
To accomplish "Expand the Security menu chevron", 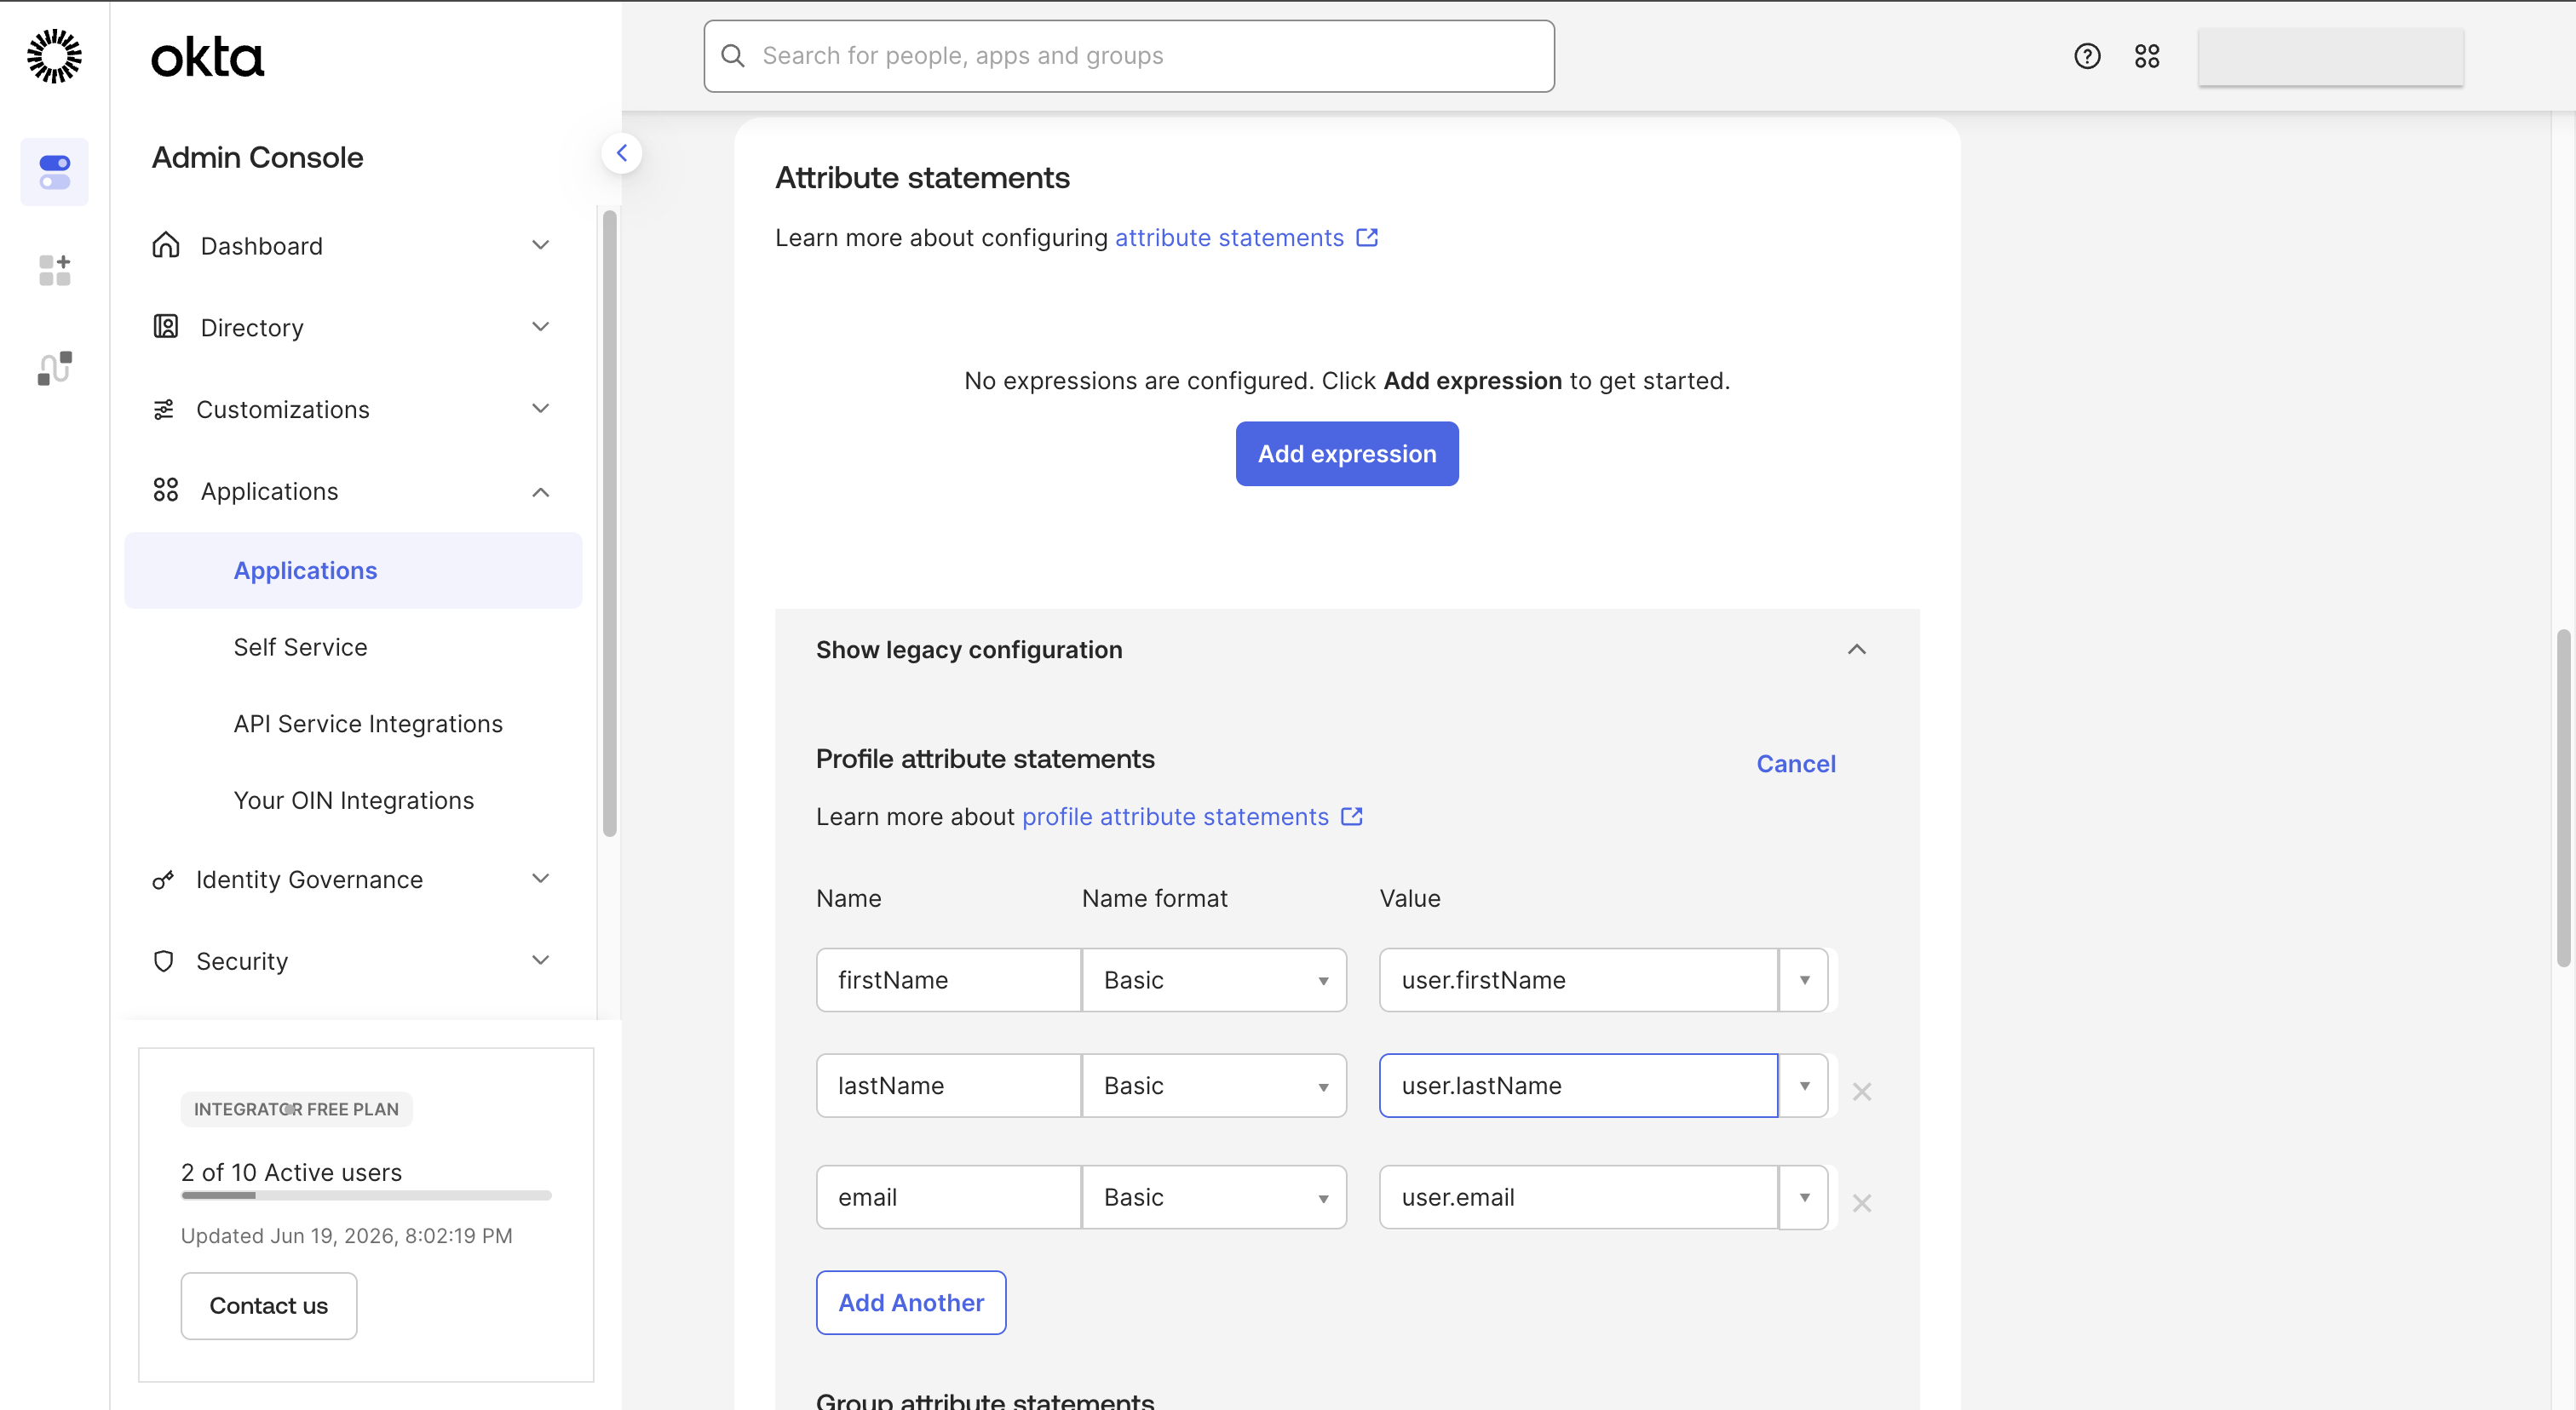I will (540, 960).
